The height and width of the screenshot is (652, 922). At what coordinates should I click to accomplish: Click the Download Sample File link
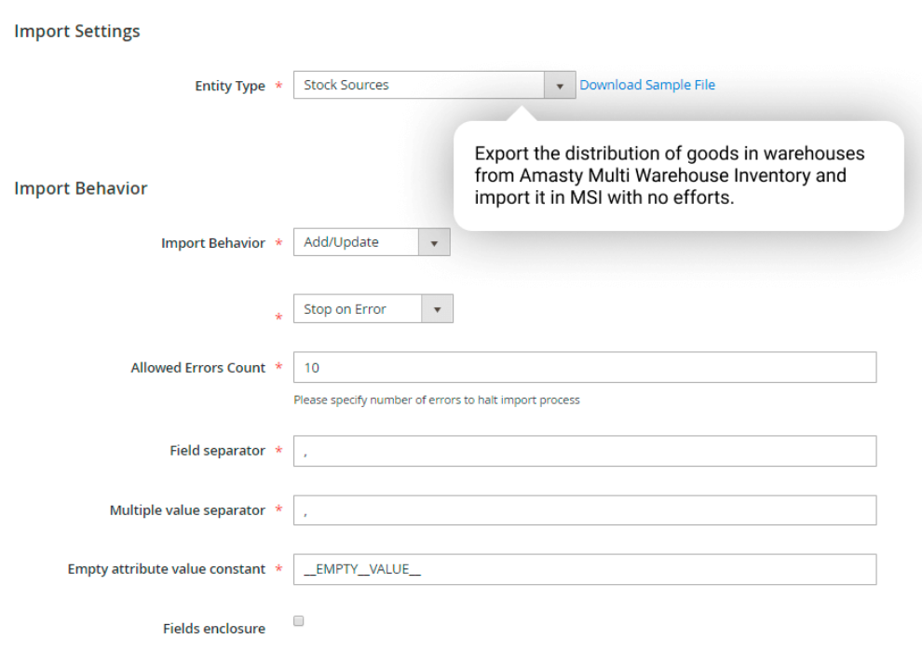[x=647, y=85]
